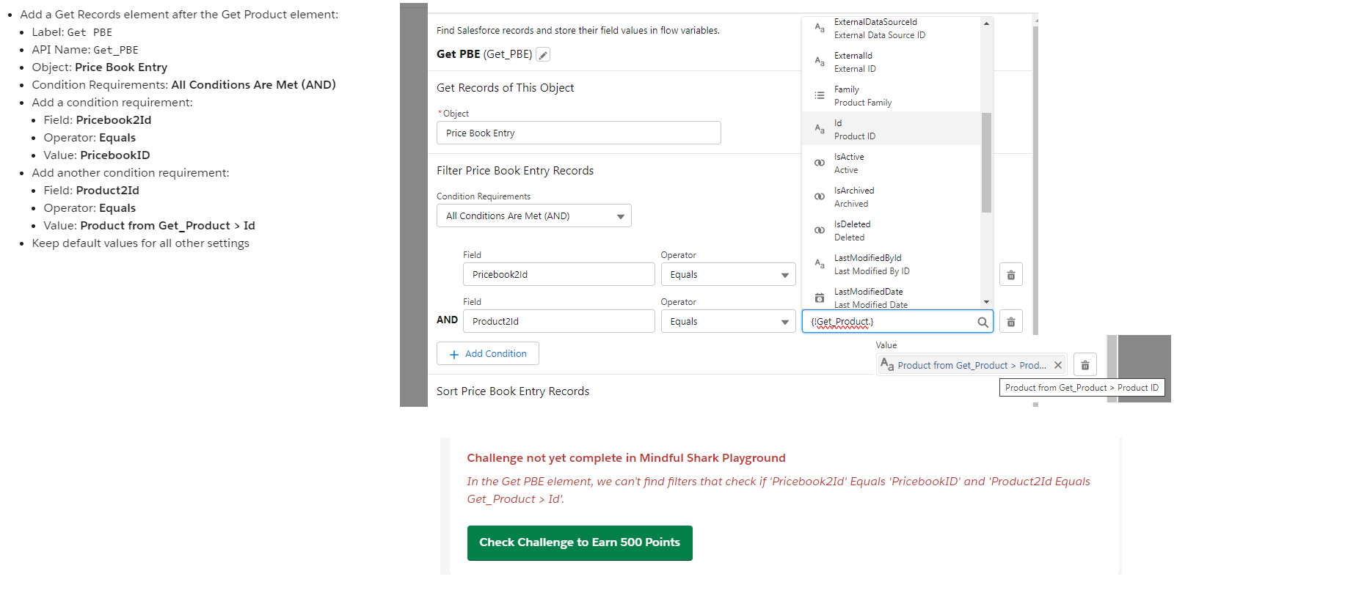
Task: Open the Equals operator dropdown for Product2Id
Action: click(x=729, y=322)
